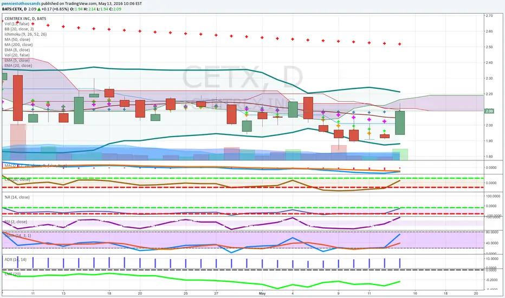The image size is (505, 298).
Task: Select the Stoch (14, 3, 1) pane label
Action: tap(18, 236)
